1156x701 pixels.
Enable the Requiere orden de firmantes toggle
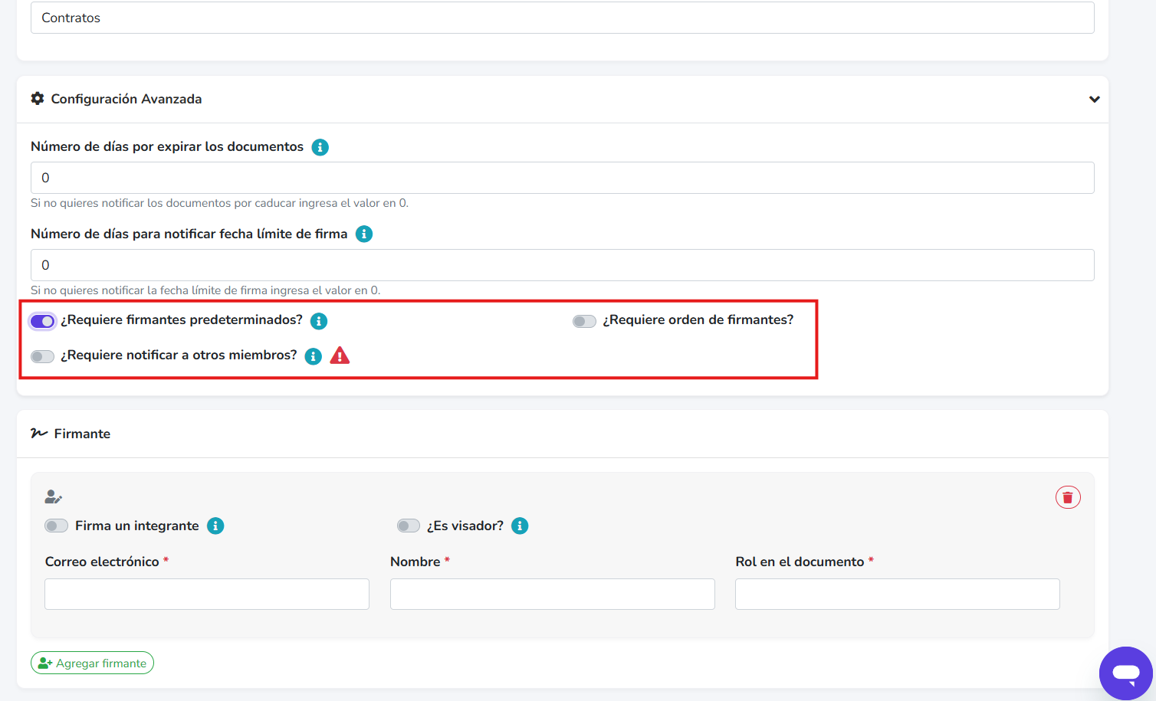(584, 321)
